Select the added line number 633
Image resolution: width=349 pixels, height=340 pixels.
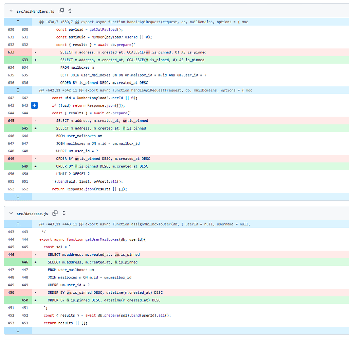pos(25,60)
